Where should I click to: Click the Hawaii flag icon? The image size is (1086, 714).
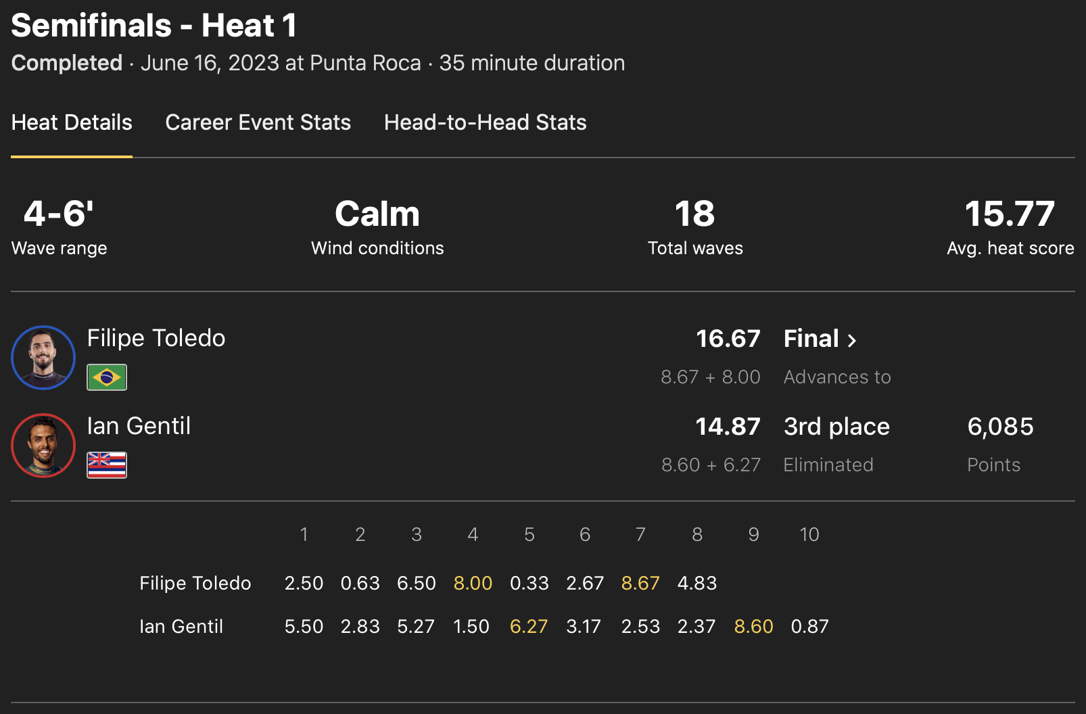(107, 465)
